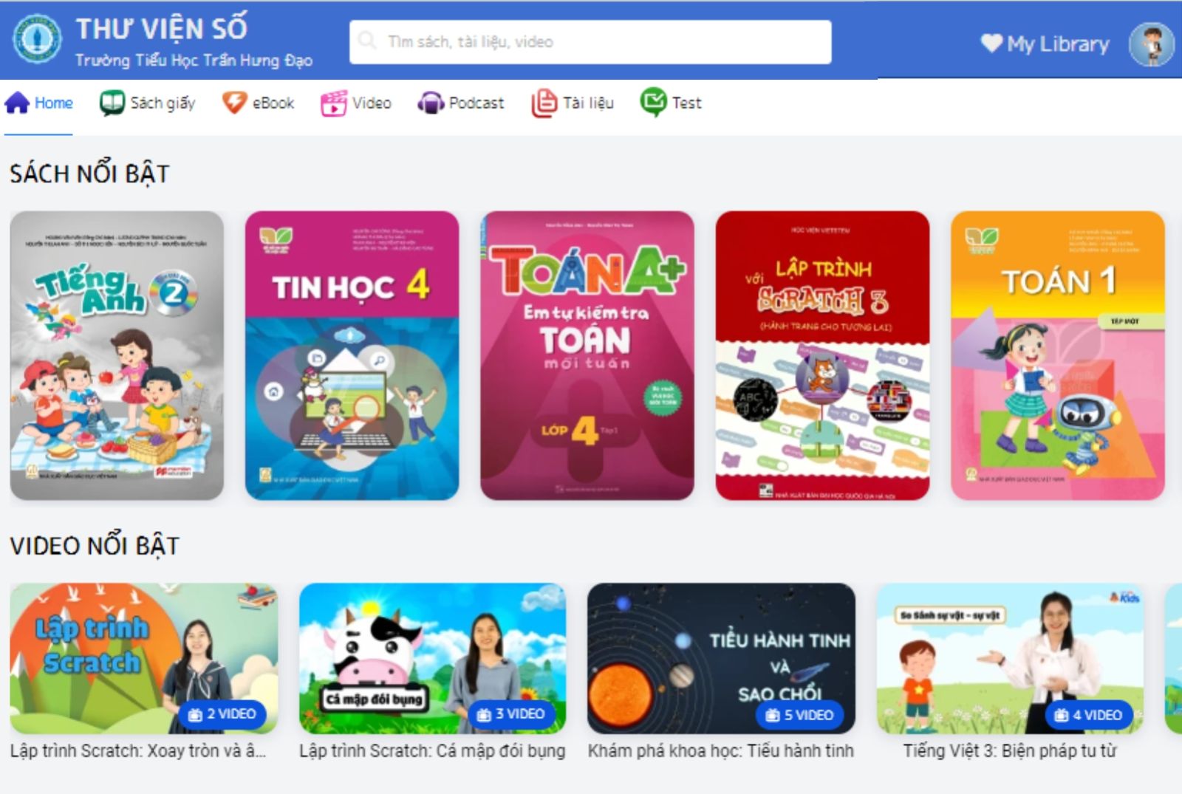1182x794 pixels.
Task: Click the Podcast headphones icon
Action: click(x=431, y=103)
